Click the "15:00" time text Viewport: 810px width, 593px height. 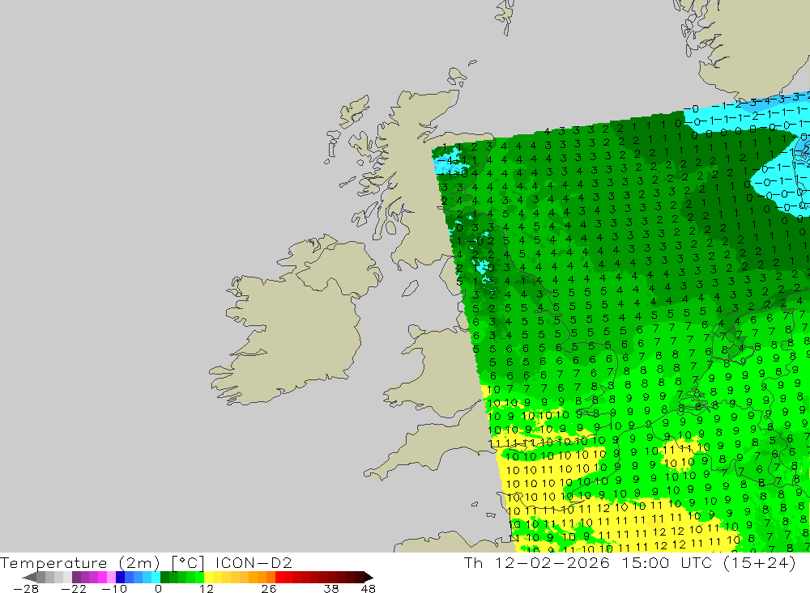point(646,562)
